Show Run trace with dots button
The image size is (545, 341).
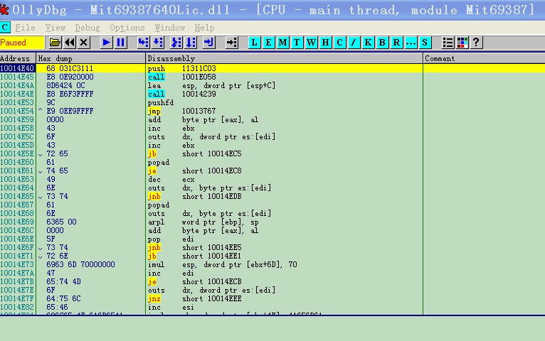[x=411, y=43]
